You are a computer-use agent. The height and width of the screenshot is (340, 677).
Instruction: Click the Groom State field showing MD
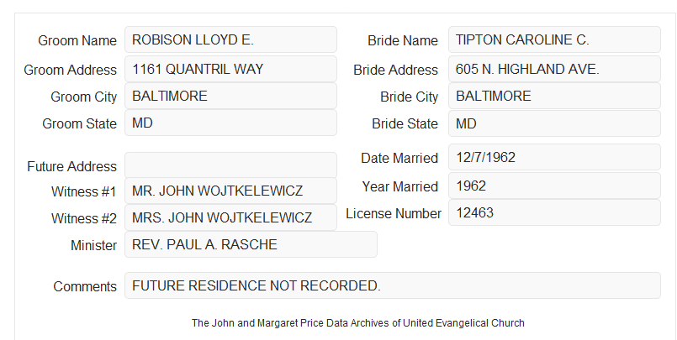click(230, 123)
